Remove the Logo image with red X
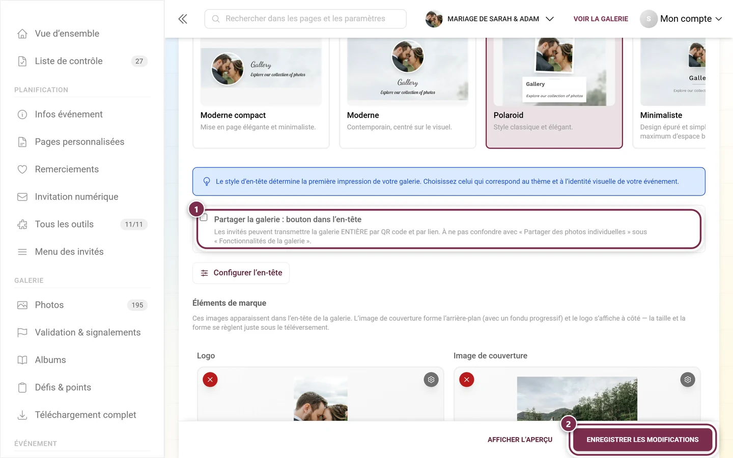733x458 pixels. click(210, 380)
